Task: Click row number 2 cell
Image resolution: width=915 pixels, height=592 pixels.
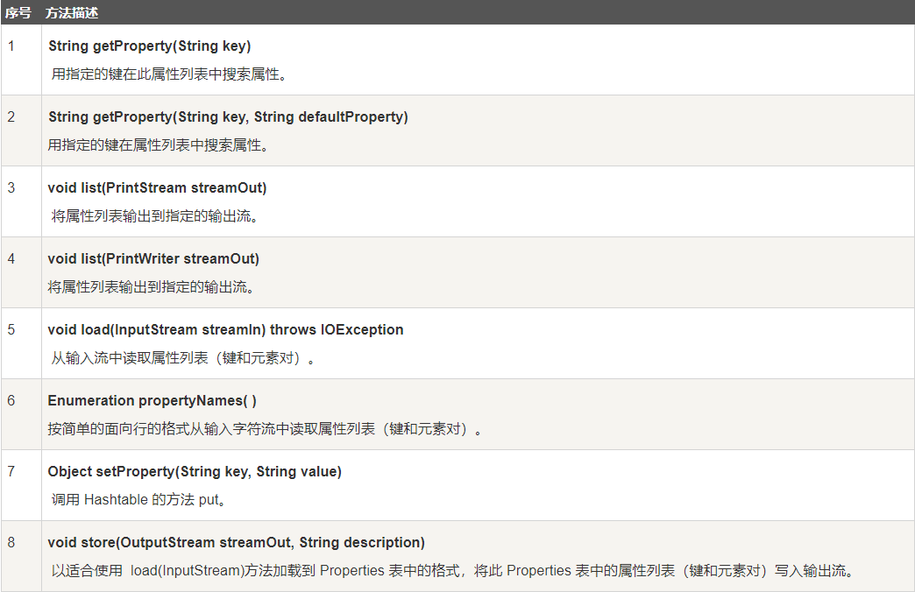Action: [x=21, y=130]
